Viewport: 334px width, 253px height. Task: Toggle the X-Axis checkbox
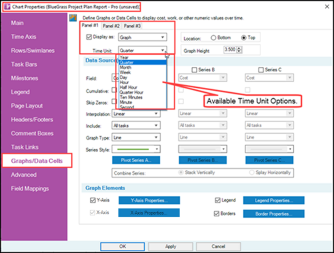click(x=92, y=213)
